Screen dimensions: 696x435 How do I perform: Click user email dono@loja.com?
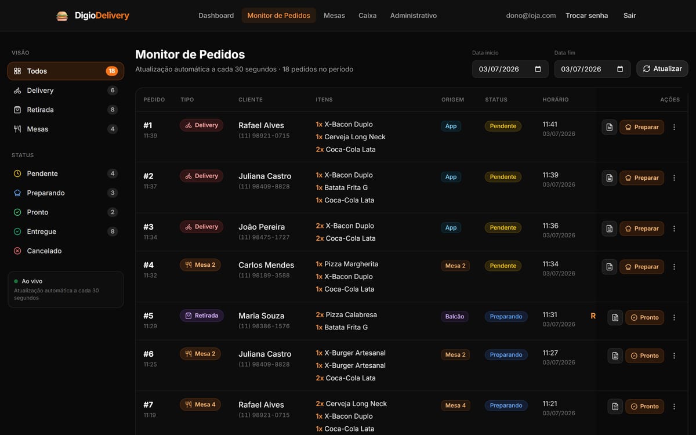coord(531,16)
